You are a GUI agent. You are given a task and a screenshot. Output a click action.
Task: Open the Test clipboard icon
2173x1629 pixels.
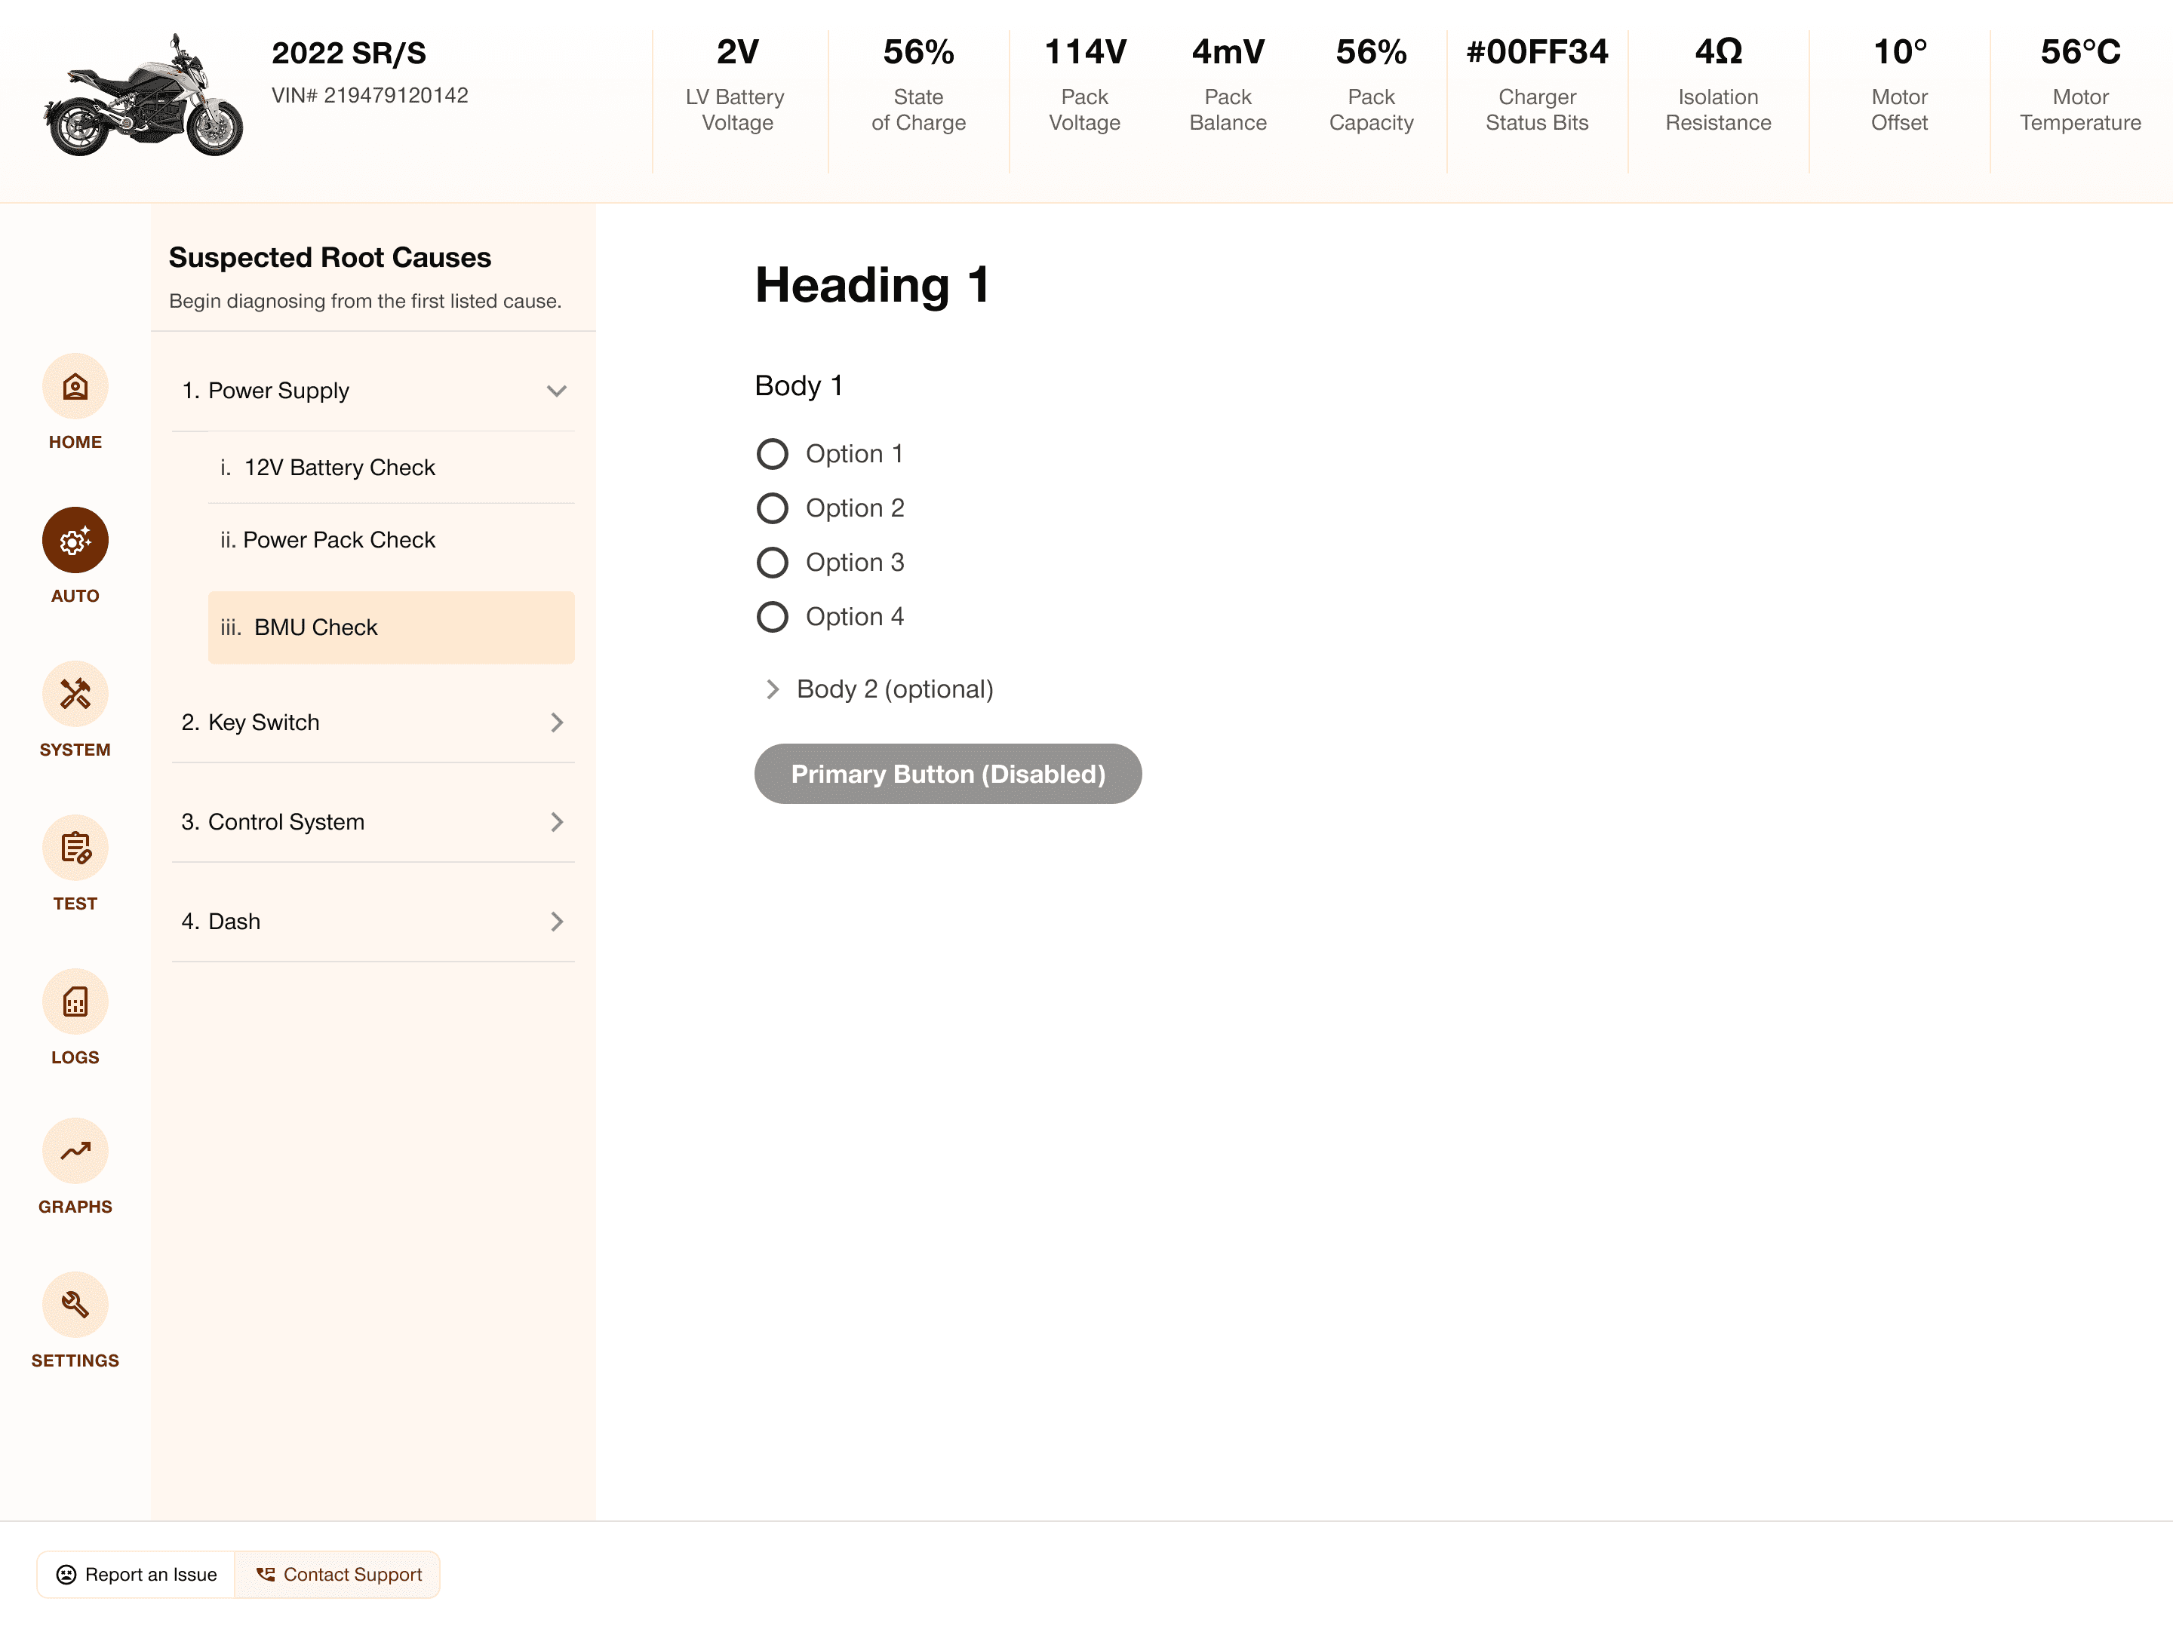click(75, 848)
